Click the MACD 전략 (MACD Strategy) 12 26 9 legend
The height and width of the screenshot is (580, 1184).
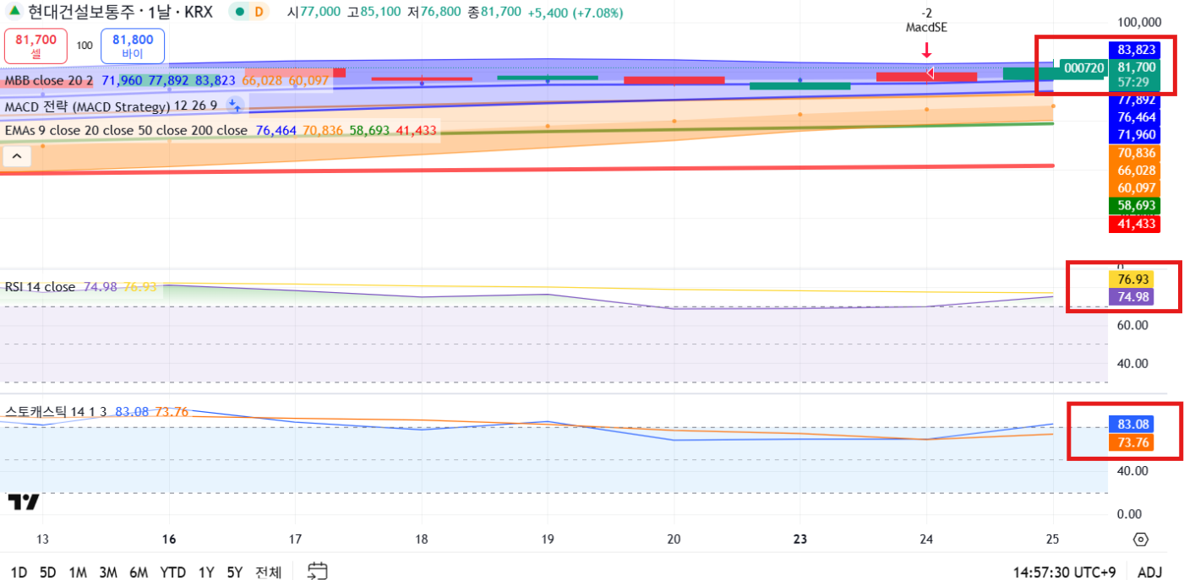[x=111, y=106]
